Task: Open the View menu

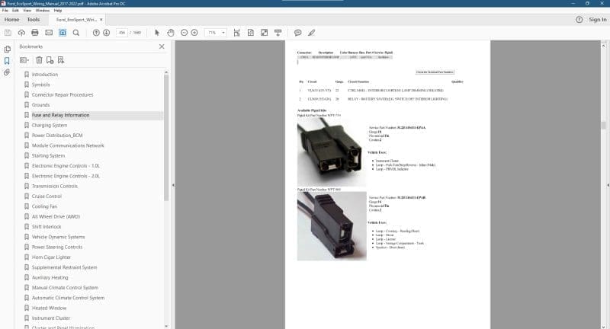Action: pos(28,11)
